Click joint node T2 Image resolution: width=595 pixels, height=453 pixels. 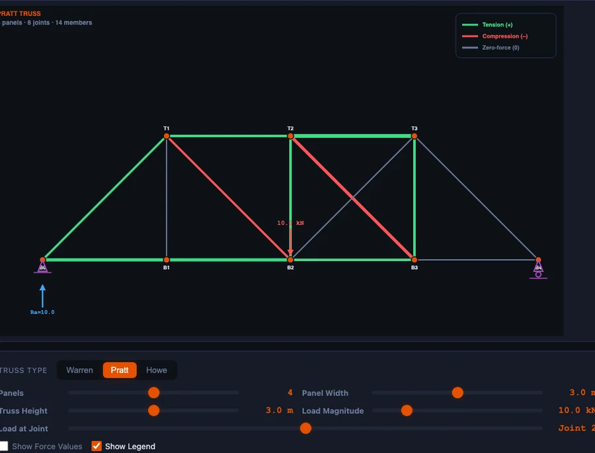290,136
